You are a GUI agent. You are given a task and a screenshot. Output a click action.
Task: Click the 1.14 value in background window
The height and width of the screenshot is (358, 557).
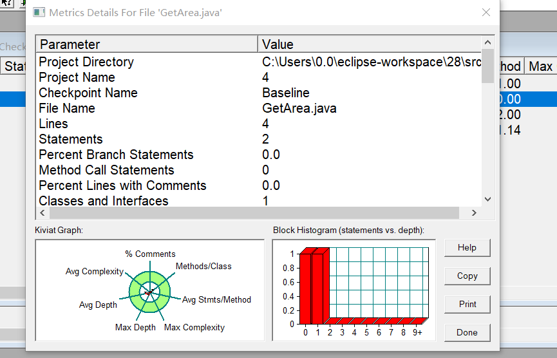coord(509,130)
